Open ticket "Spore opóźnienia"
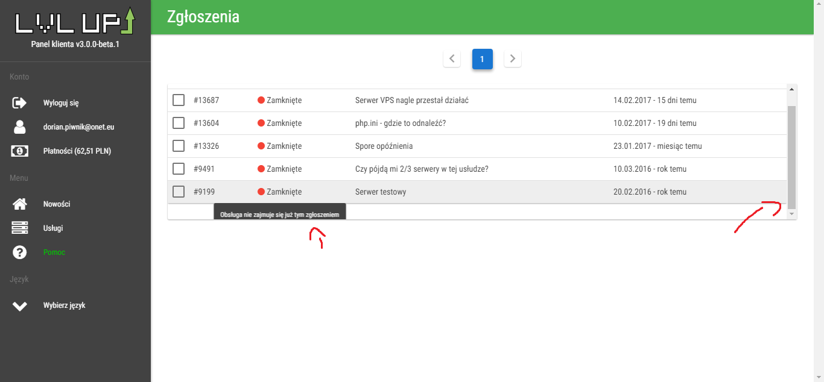 384,146
